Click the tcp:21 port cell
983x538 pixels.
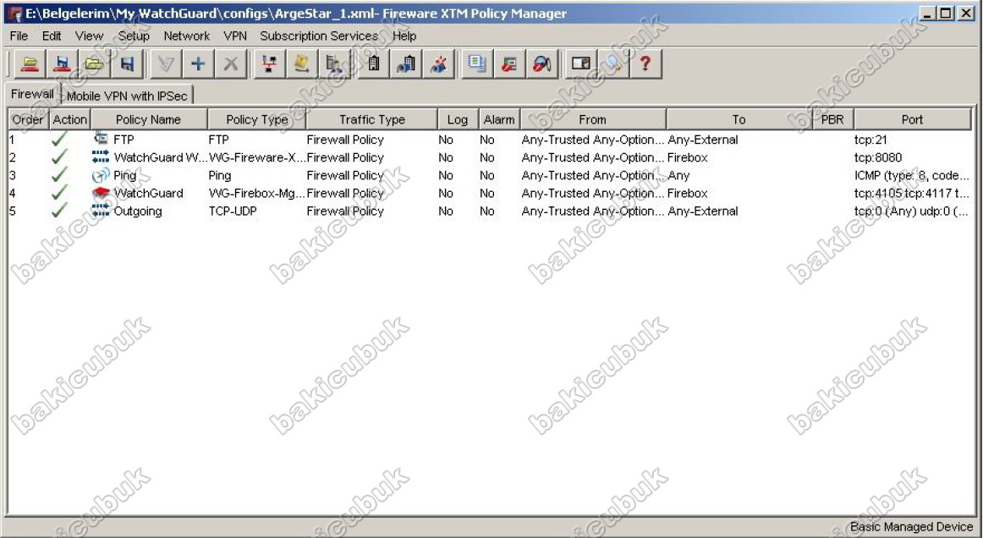(x=870, y=140)
